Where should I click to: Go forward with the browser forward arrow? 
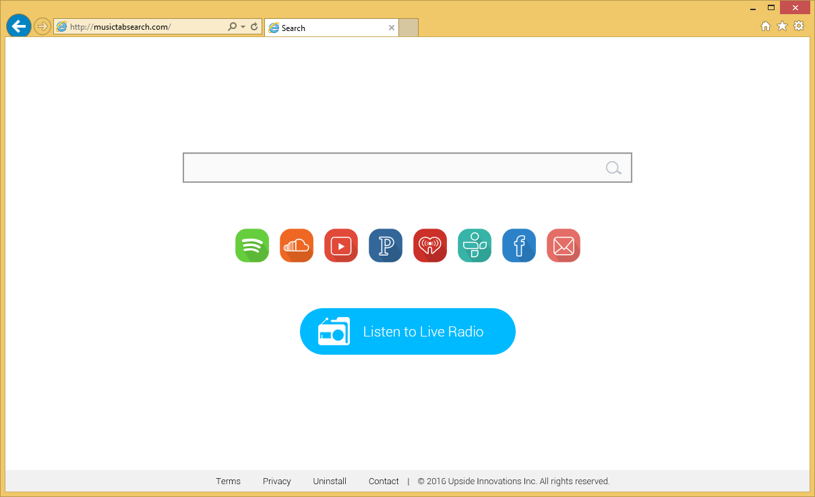point(42,27)
